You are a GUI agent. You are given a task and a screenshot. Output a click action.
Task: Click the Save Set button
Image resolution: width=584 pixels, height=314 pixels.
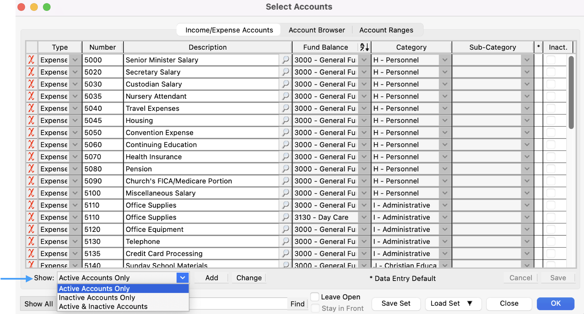(x=396, y=303)
